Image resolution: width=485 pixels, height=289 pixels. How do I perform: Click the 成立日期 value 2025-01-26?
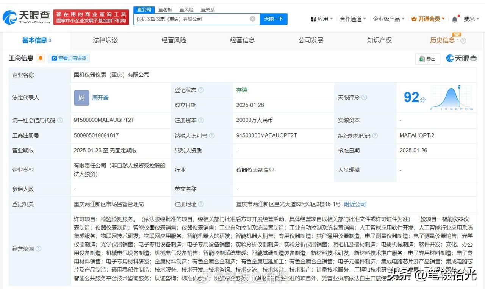click(250, 105)
